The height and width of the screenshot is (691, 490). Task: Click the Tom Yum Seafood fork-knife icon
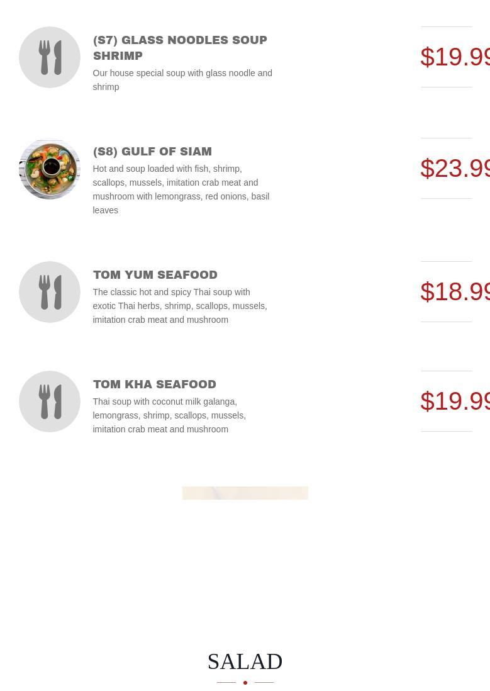[49, 292]
